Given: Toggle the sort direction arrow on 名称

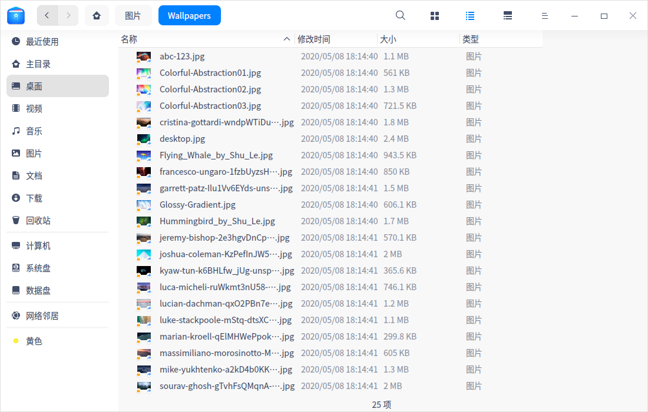Looking at the screenshot, I should [287, 38].
